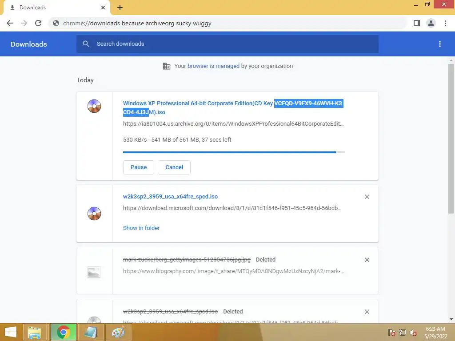Switch to Chrome in the taskbar

click(x=63, y=332)
